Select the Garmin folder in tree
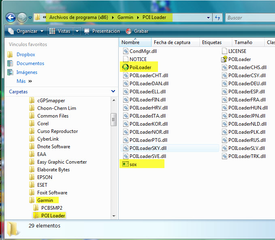 tap(45, 200)
